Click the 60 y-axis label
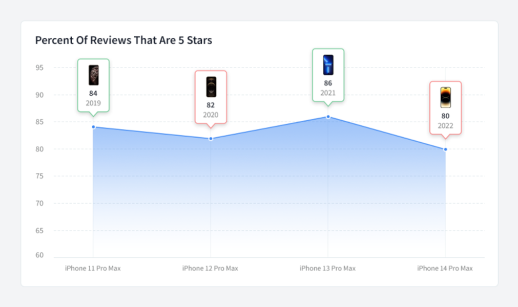The image size is (518, 307). (x=39, y=255)
